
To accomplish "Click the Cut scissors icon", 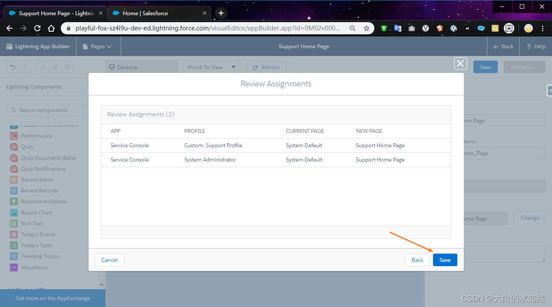I will pos(43,67).
